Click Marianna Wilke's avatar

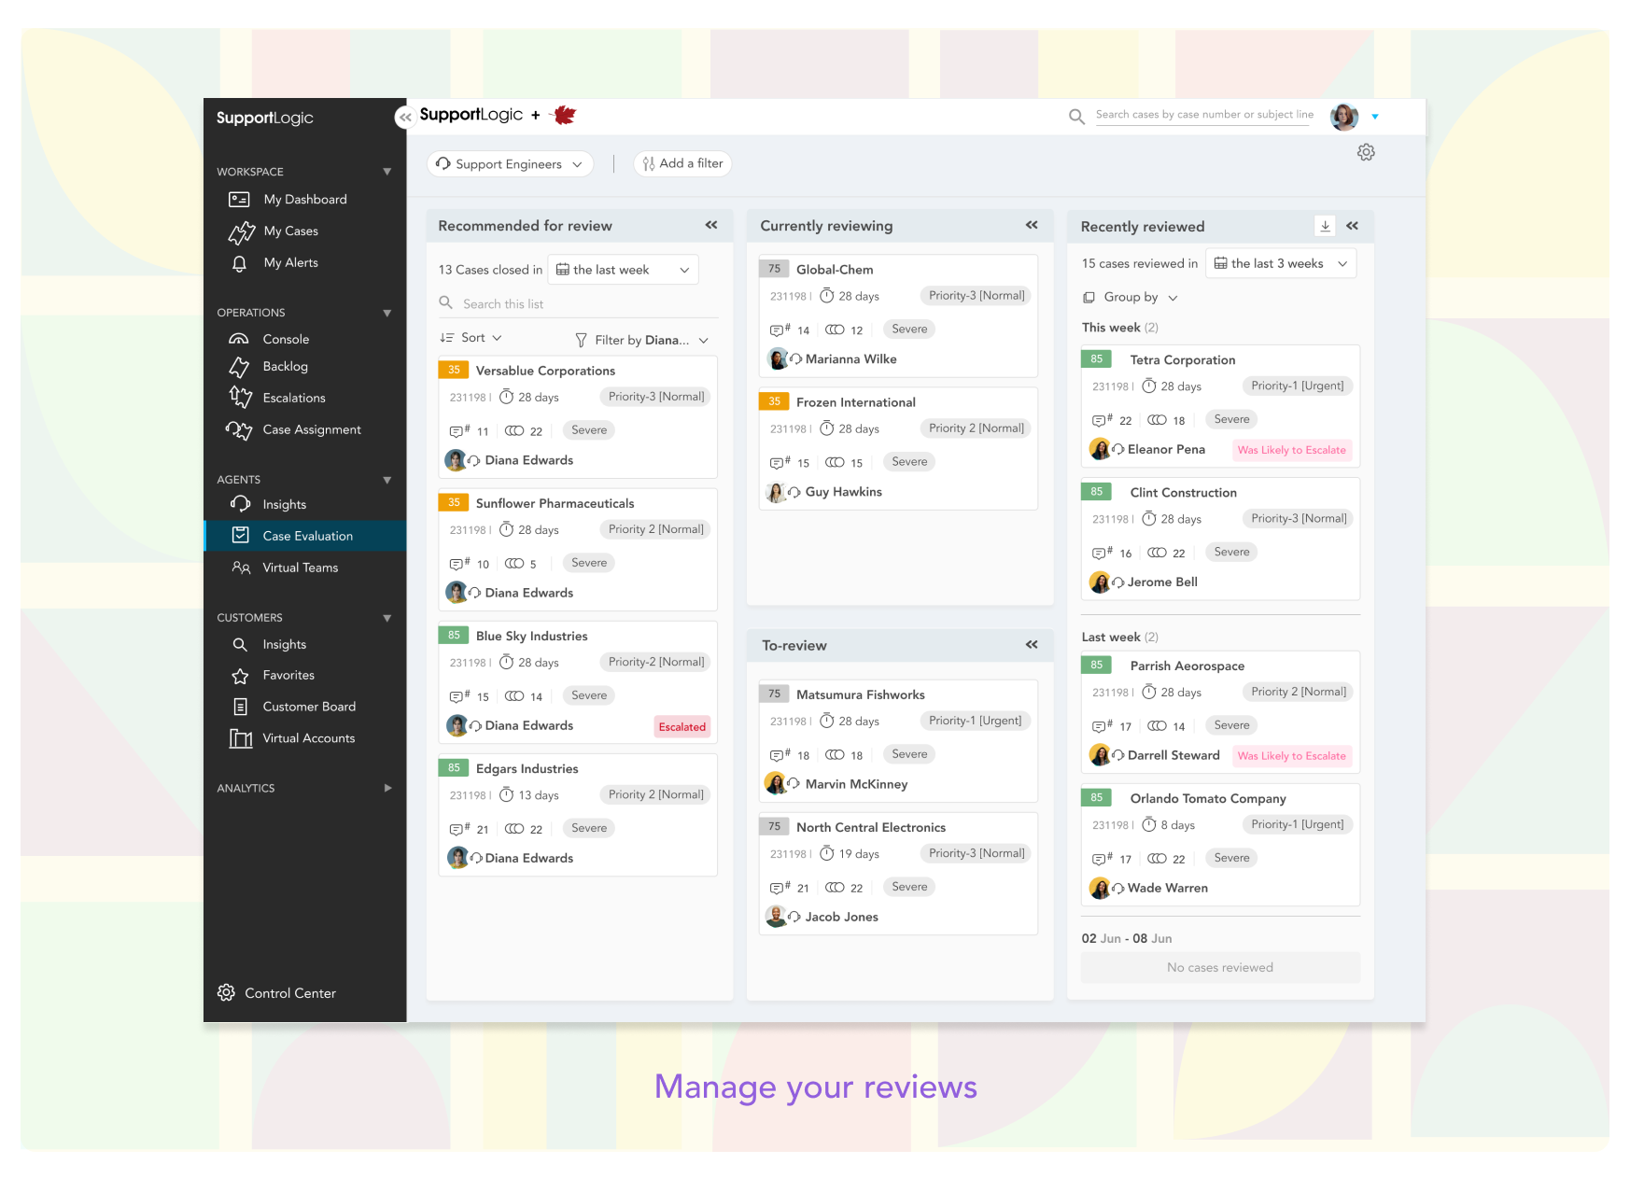click(778, 358)
